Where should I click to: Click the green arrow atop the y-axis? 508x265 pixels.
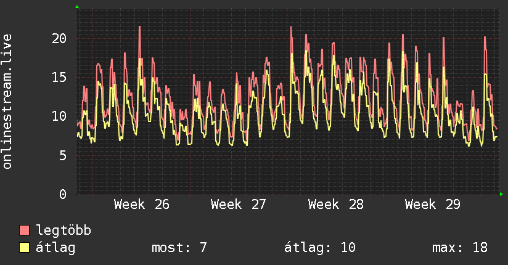pyautogui.click(x=77, y=7)
